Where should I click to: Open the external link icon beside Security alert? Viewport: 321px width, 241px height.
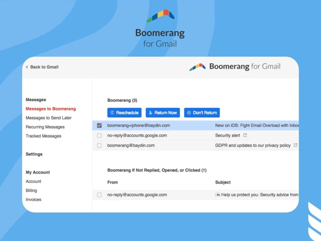tap(245, 135)
